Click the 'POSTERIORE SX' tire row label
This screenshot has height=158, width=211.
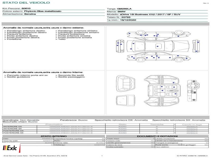[x=13, y=133]
